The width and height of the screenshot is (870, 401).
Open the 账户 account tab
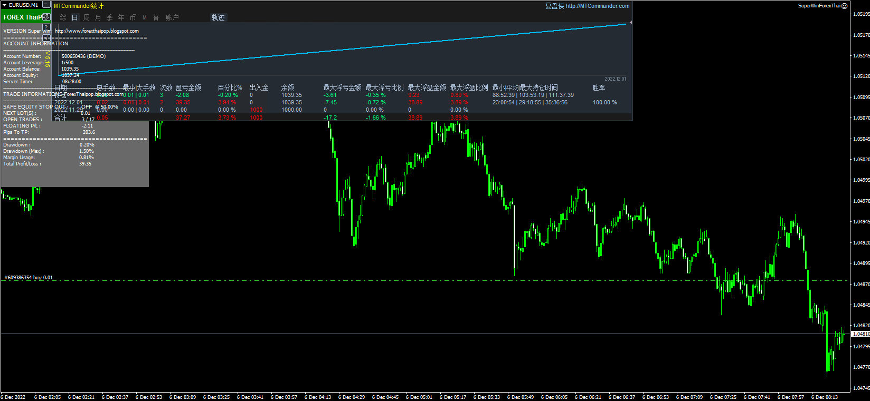pyautogui.click(x=172, y=17)
